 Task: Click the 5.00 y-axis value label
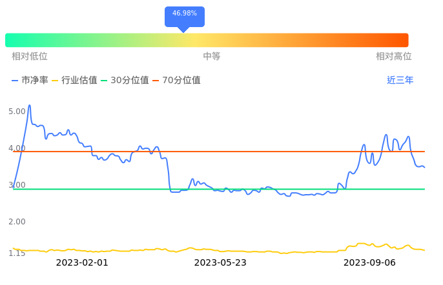17,112
